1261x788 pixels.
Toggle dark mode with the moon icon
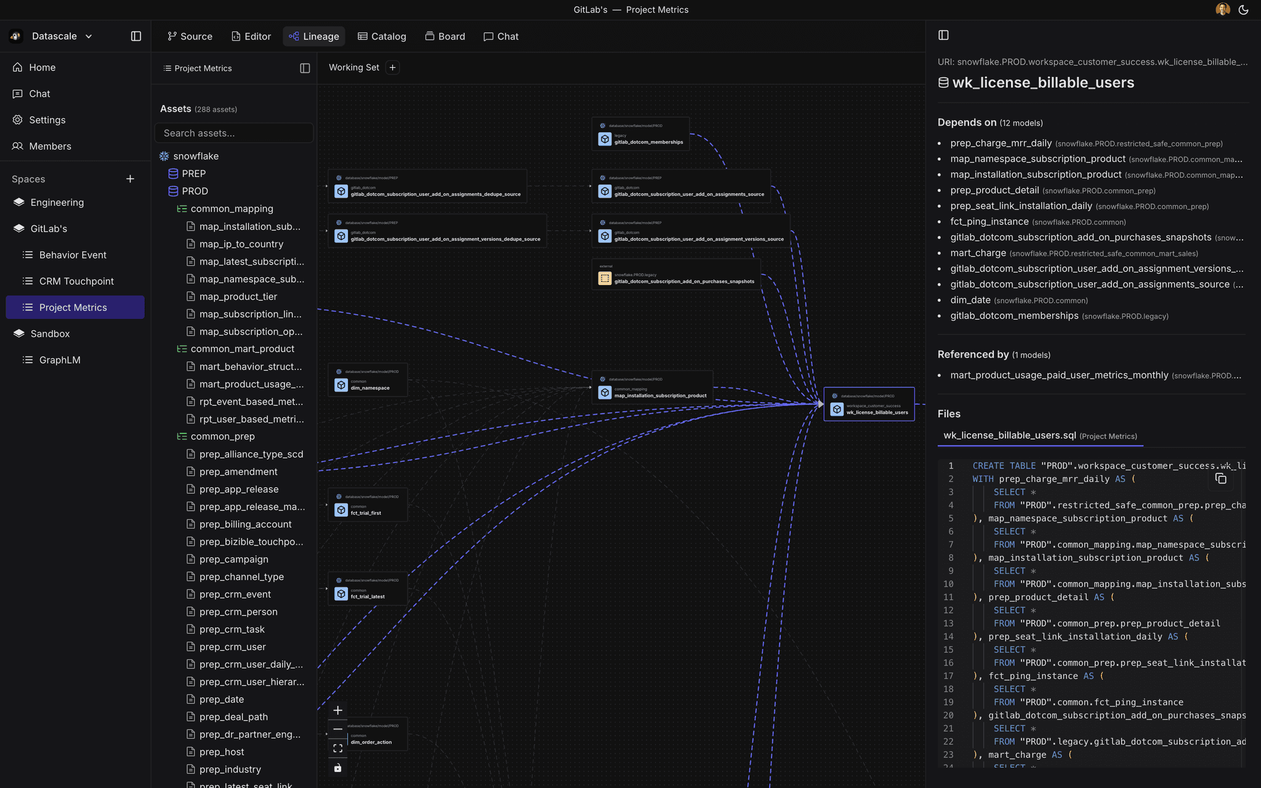[1243, 9]
